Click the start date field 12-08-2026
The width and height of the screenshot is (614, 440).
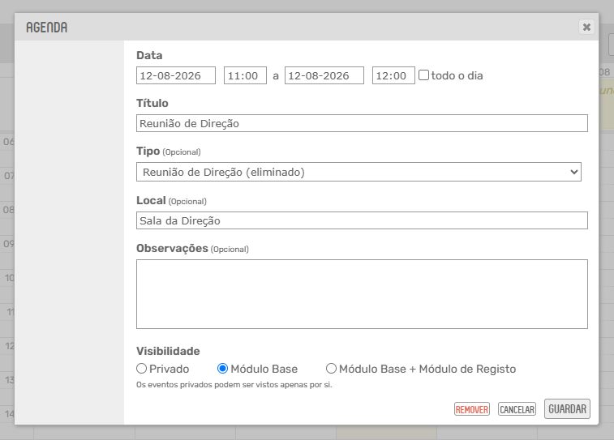(176, 75)
